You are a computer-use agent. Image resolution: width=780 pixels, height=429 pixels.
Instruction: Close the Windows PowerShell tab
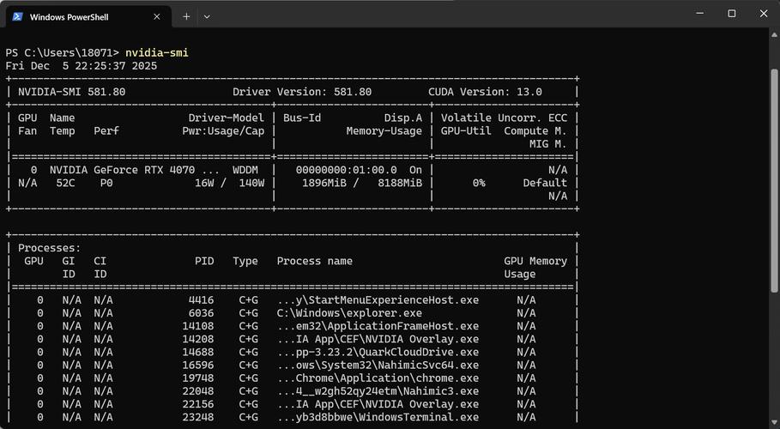[x=157, y=16]
